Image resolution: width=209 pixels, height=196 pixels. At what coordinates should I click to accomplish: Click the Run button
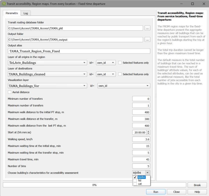pos(156,192)
